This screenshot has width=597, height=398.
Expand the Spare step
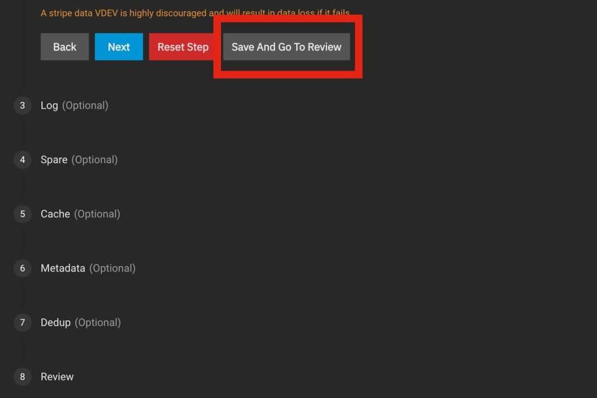54,160
